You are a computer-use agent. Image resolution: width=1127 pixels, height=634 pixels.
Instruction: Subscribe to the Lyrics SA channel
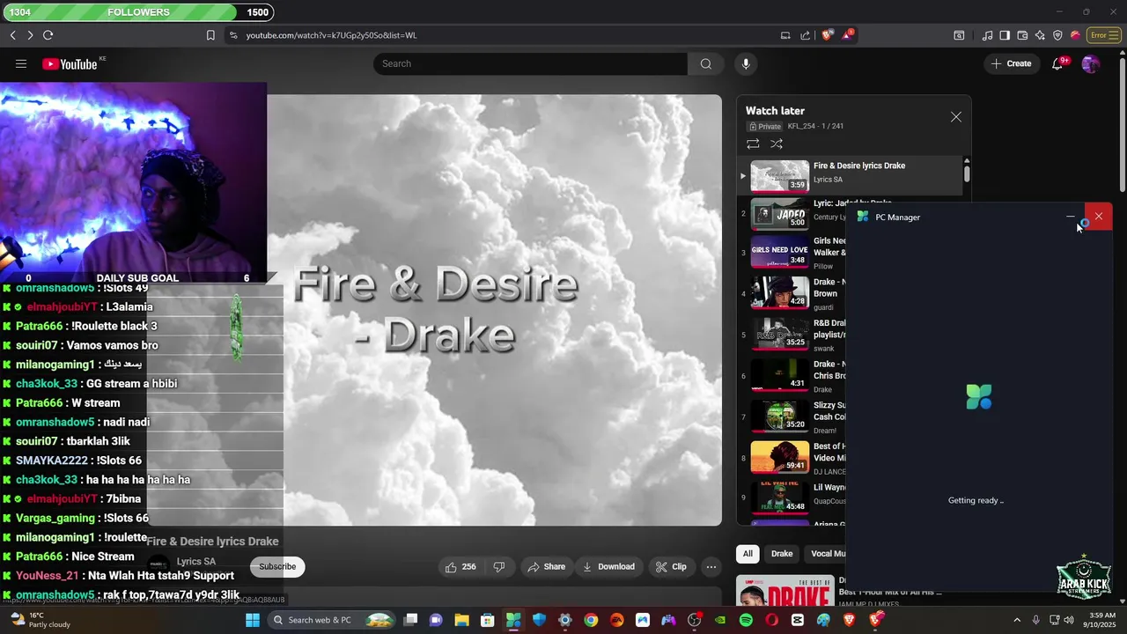277,566
